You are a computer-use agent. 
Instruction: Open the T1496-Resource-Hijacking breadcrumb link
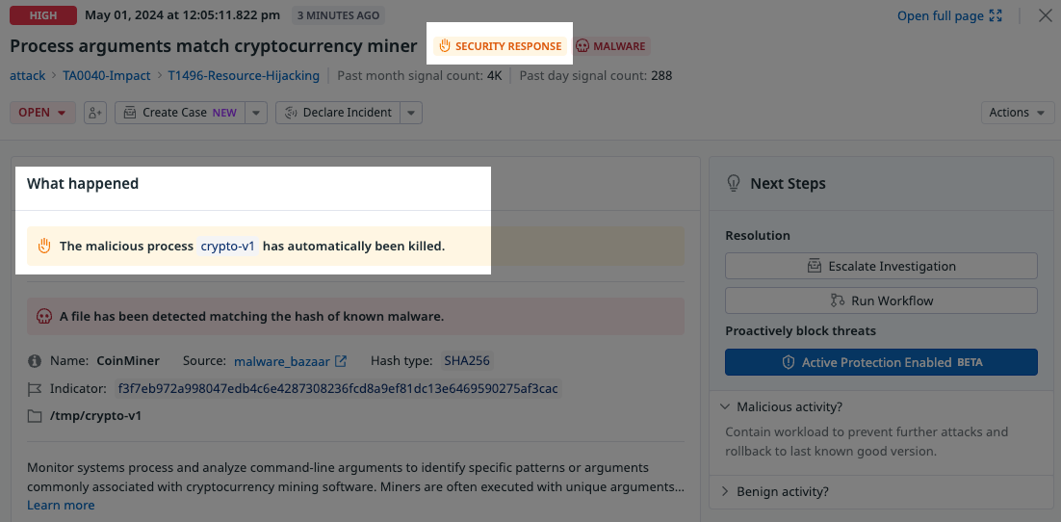(x=244, y=76)
